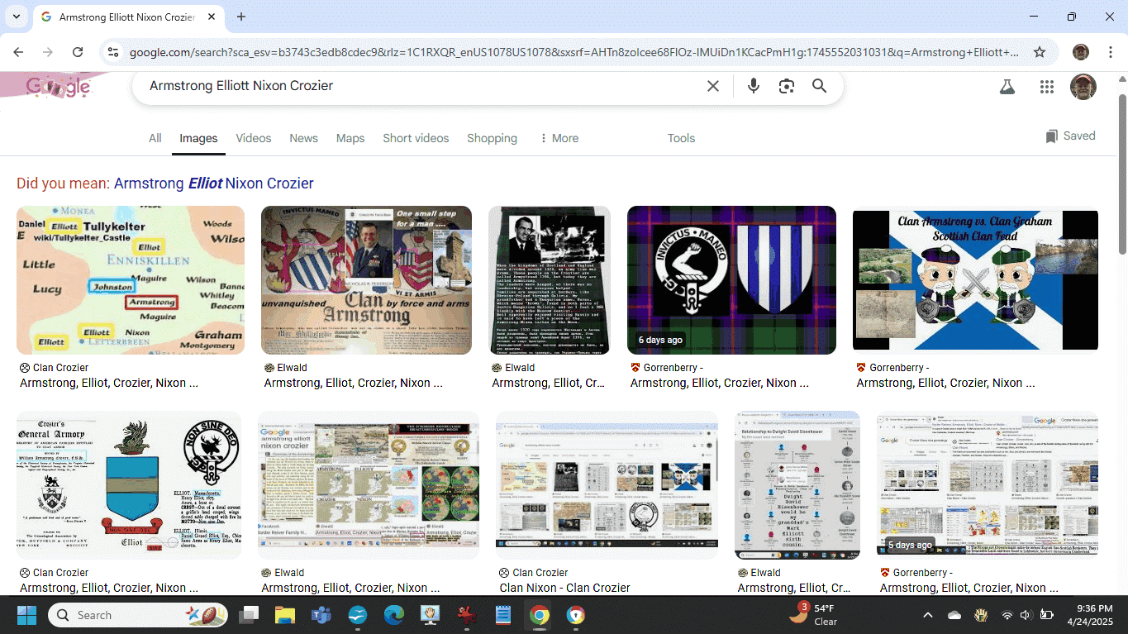Switch to Google Chrome taskbar icon
1128x634 pixels.
point(539,615)
